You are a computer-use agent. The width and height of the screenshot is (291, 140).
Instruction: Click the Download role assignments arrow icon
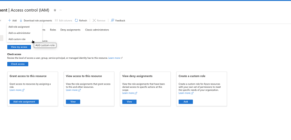pos(21,21)
